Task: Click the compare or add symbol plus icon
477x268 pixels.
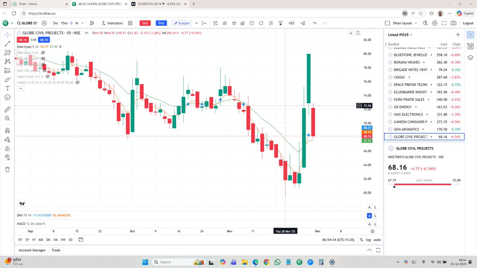Action: pyautogui.click(x=44, y=23)
